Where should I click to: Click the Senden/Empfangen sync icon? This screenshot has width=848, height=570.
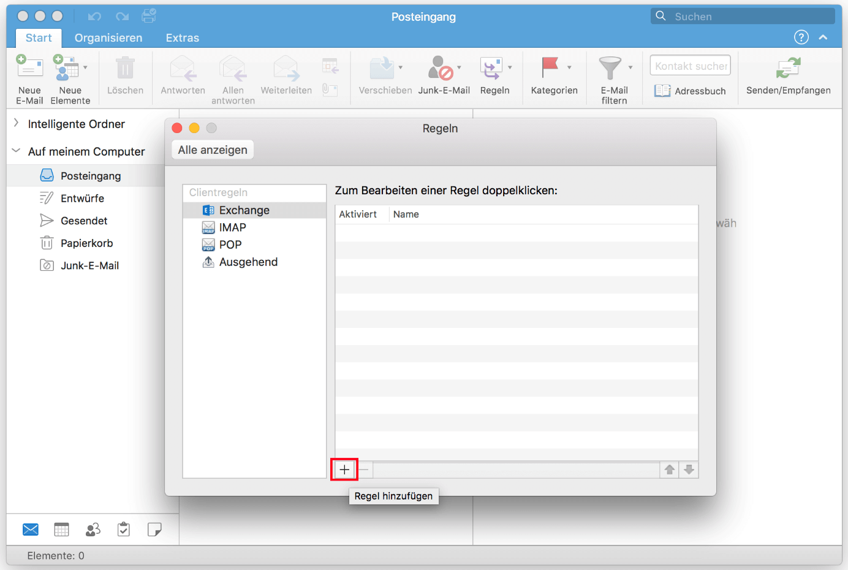pyautogui.click(x=788, y=69)
